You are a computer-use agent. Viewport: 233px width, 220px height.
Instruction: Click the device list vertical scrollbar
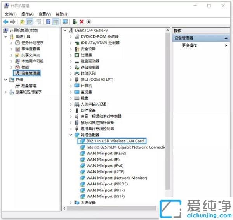168,111
